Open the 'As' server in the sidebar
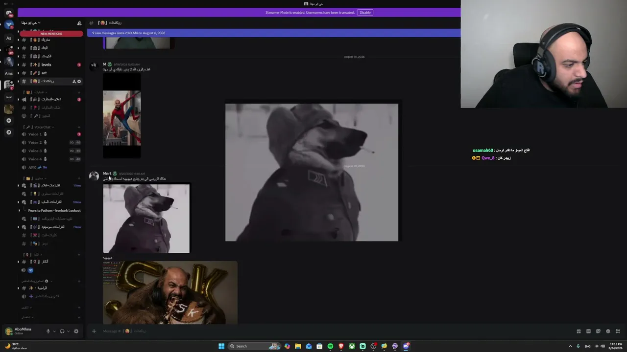 click(x=9, y=38)
